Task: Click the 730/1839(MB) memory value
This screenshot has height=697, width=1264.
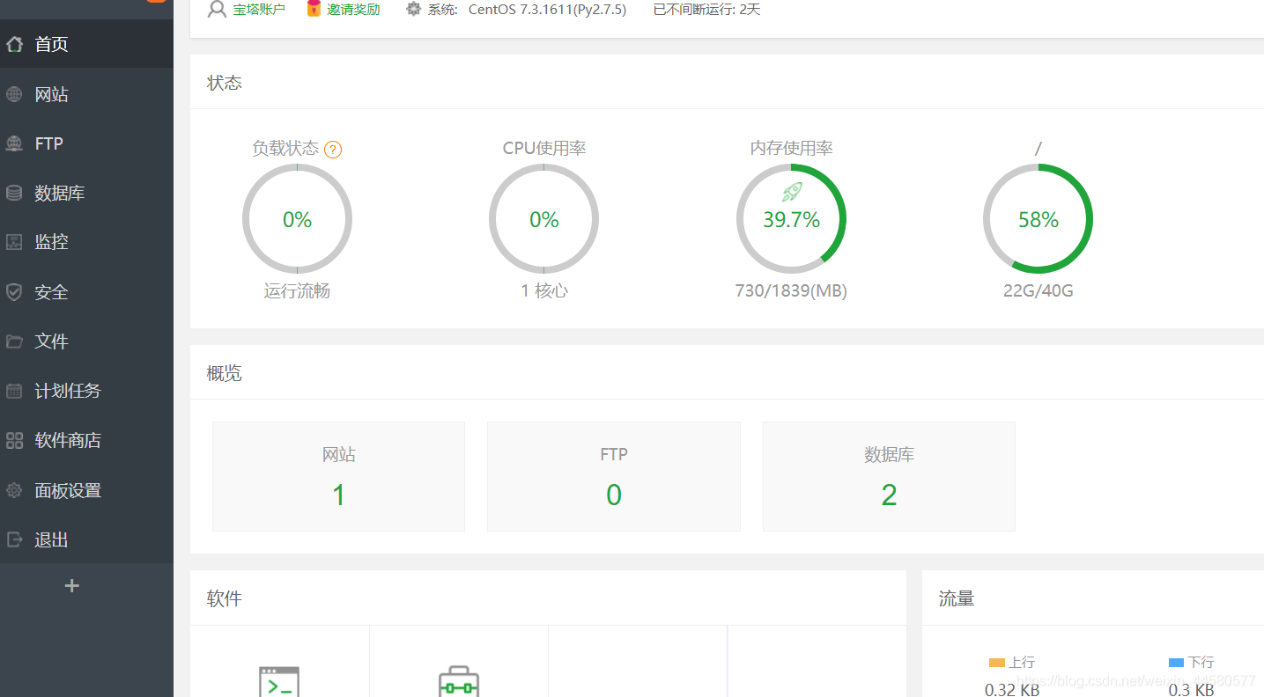Action: tap(791, 290)
